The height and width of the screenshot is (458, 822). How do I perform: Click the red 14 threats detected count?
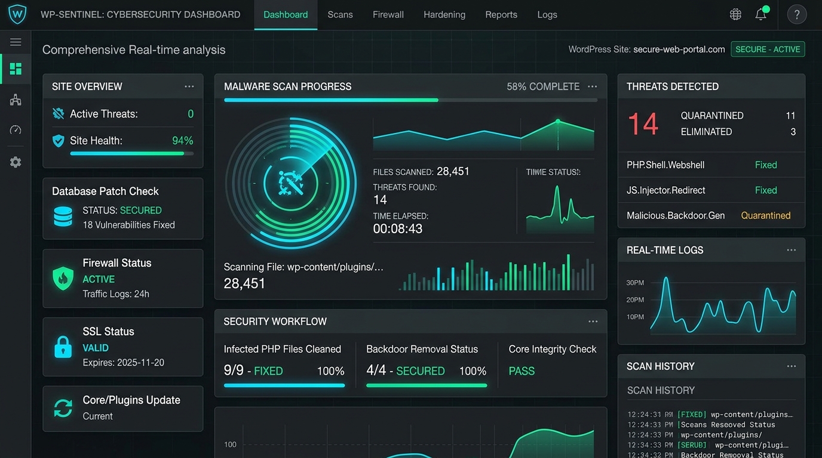tap(643, 124)
